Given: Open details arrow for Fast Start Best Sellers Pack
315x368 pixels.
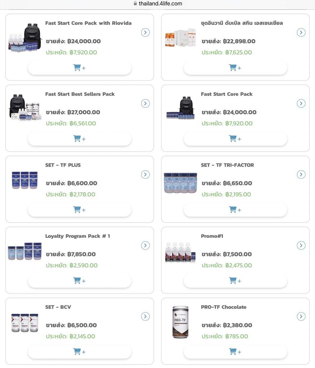Looking at the screenshot, I should point(145,103).
